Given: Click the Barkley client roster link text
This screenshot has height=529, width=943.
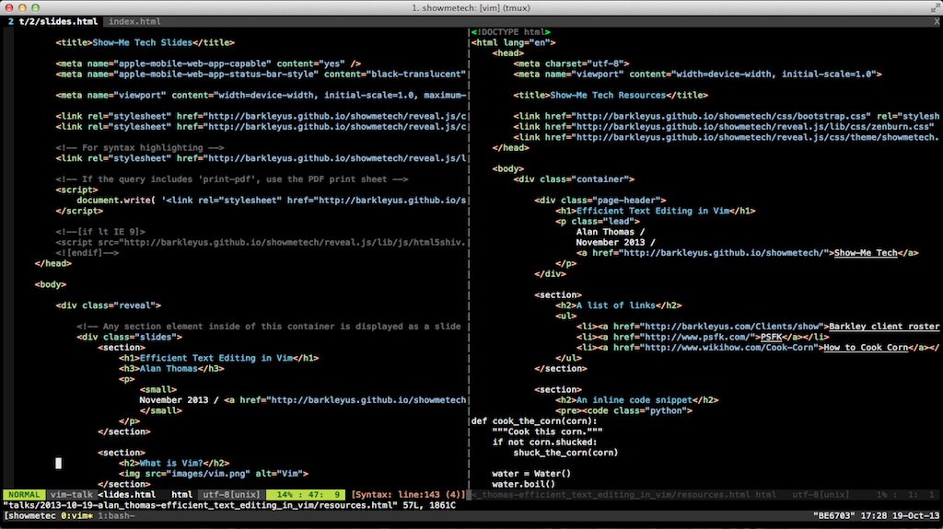Looking at the screenshot, I should pos(883,327).
